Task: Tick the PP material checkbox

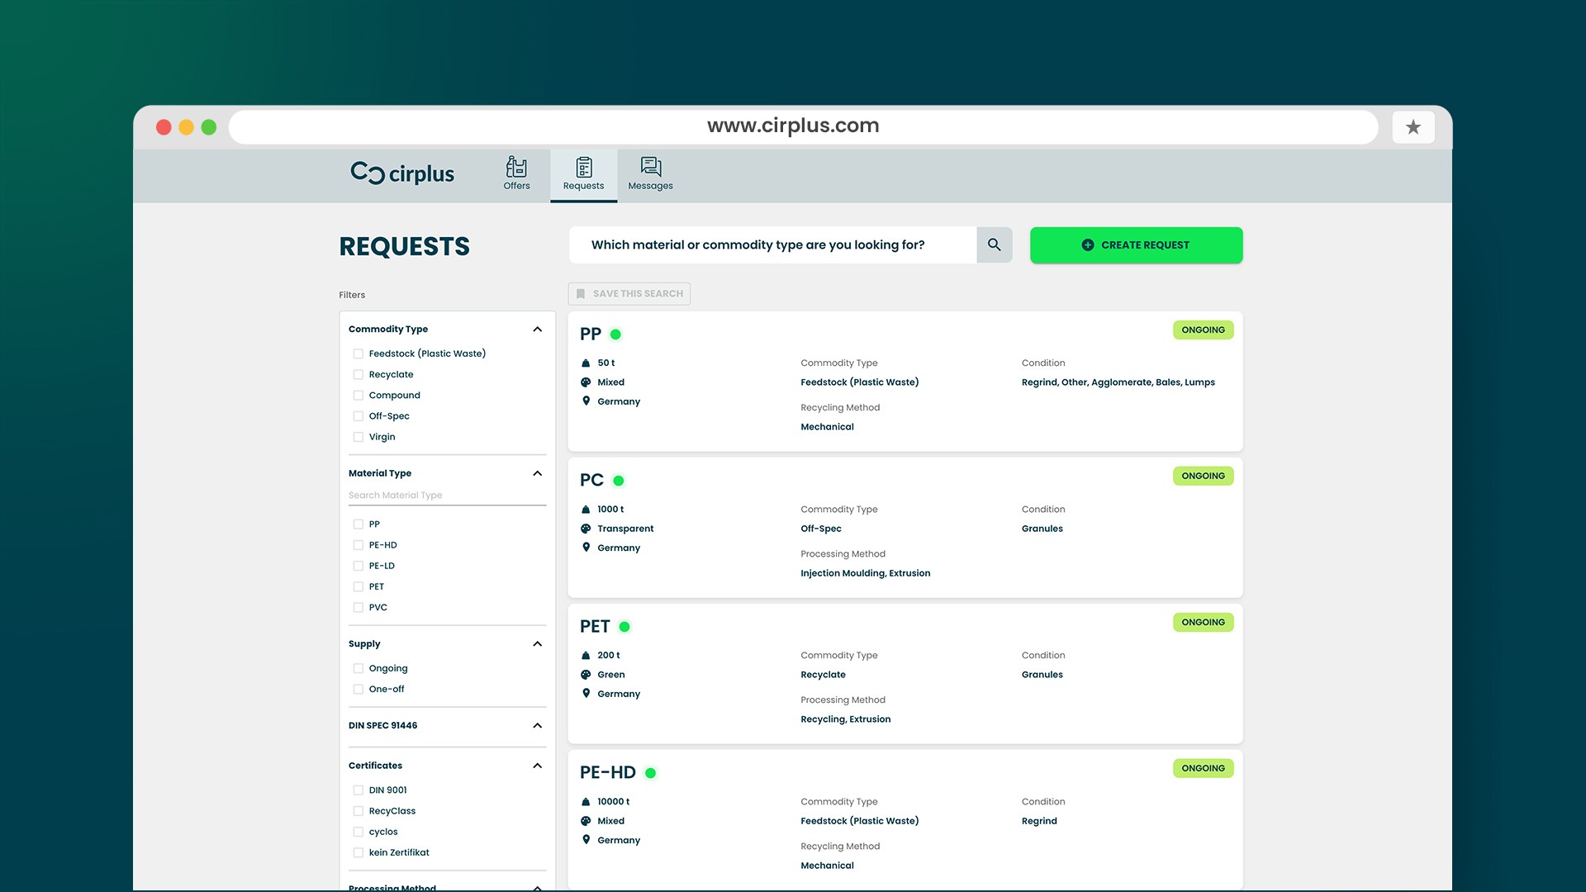Action: pos(359,524)
